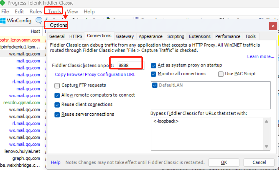Viewport: 279px width, 170px height.
Task: Enable Use PAC Script checkbox
Action: pos(221,74)
